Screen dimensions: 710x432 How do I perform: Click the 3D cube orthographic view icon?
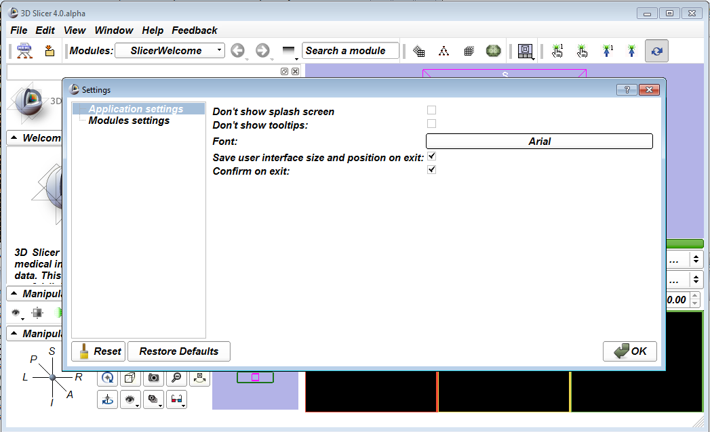click(131, 378)
